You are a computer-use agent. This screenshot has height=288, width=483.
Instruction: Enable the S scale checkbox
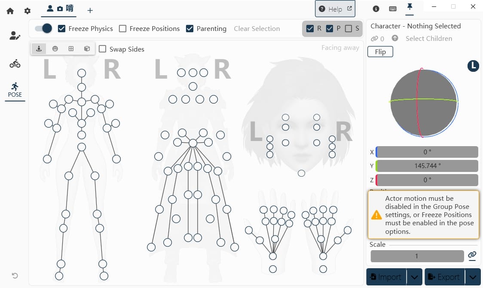point(348,29)
